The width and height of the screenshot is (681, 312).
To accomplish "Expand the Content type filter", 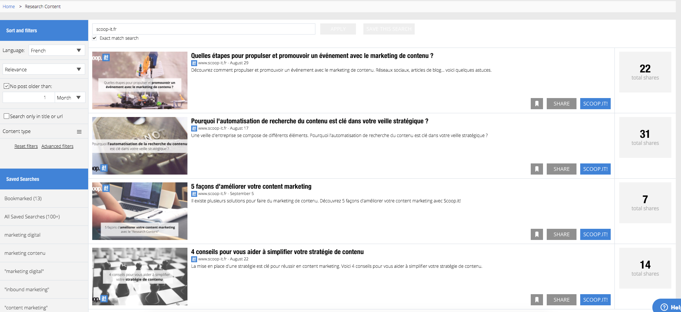I will pyautogui.click(x=44, y=131).
